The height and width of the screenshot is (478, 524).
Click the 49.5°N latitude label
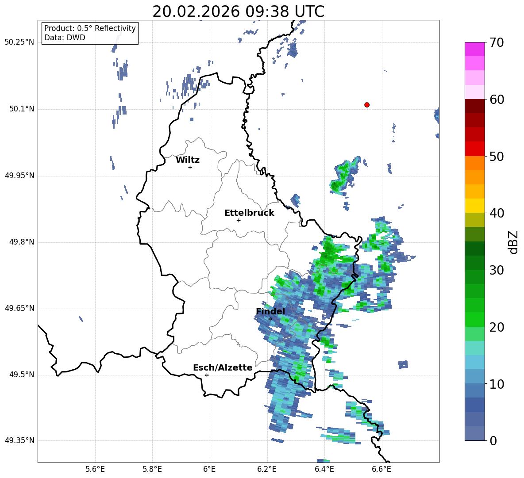(21, 375)
